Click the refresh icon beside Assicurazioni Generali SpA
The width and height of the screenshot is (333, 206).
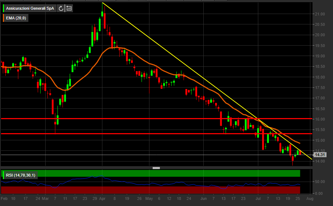point(61,8)
